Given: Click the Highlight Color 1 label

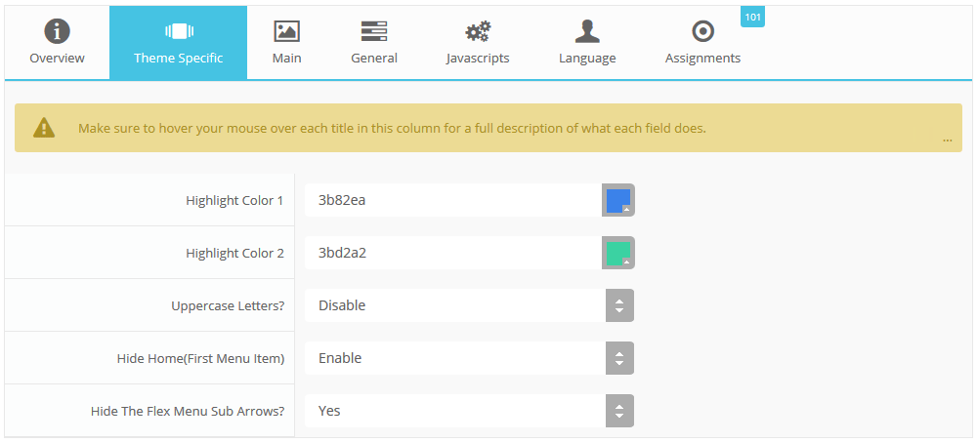Looking at the screenshot, I should coord(234,200).
